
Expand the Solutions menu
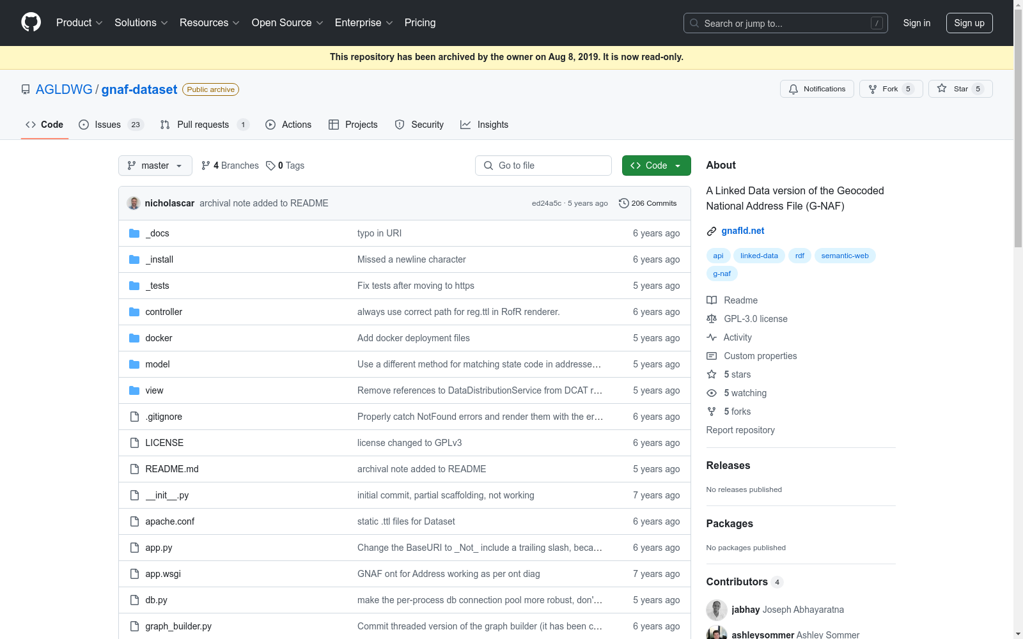(x=141, y=23)
